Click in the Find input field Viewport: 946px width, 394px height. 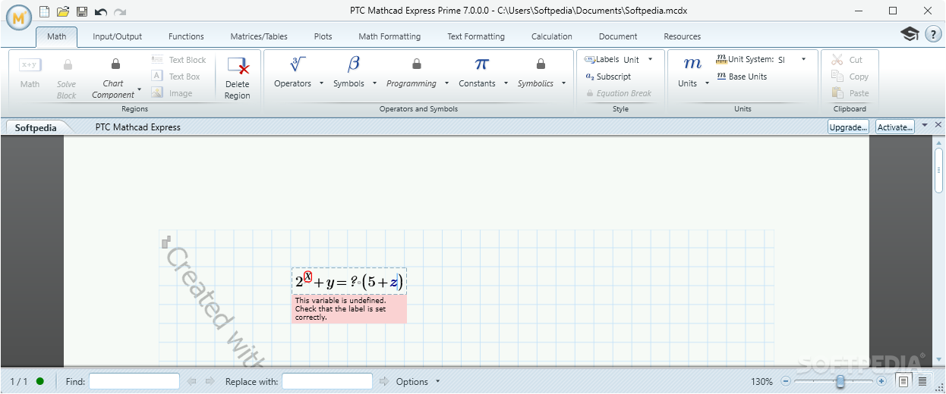134,381
